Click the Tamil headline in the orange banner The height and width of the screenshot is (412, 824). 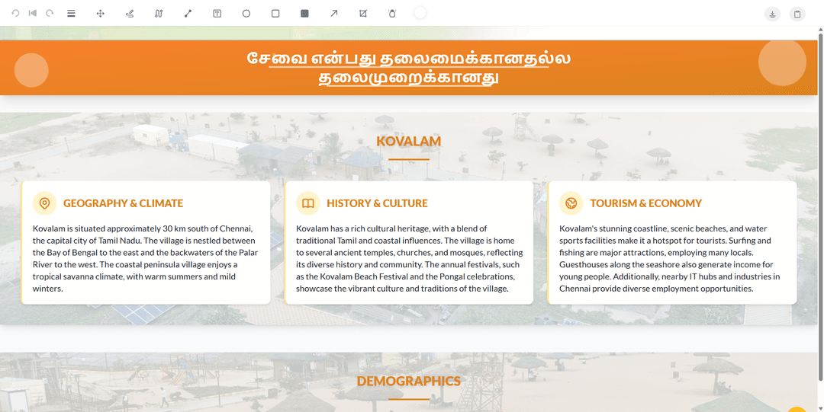pos(409,69)
